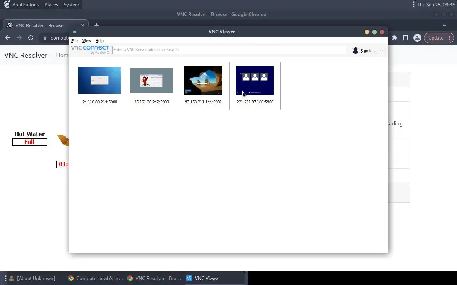Click the green maximize button of VNC Viewer
The image size is (457, 285).
coord(374,32)
